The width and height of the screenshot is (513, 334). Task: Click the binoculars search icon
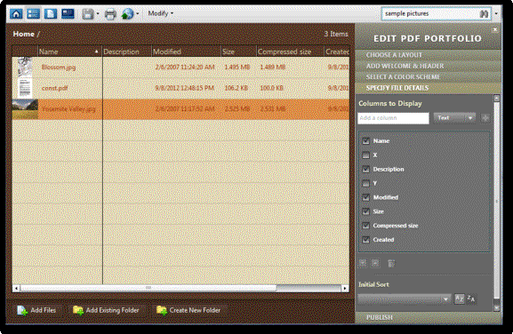coord(484,13)
